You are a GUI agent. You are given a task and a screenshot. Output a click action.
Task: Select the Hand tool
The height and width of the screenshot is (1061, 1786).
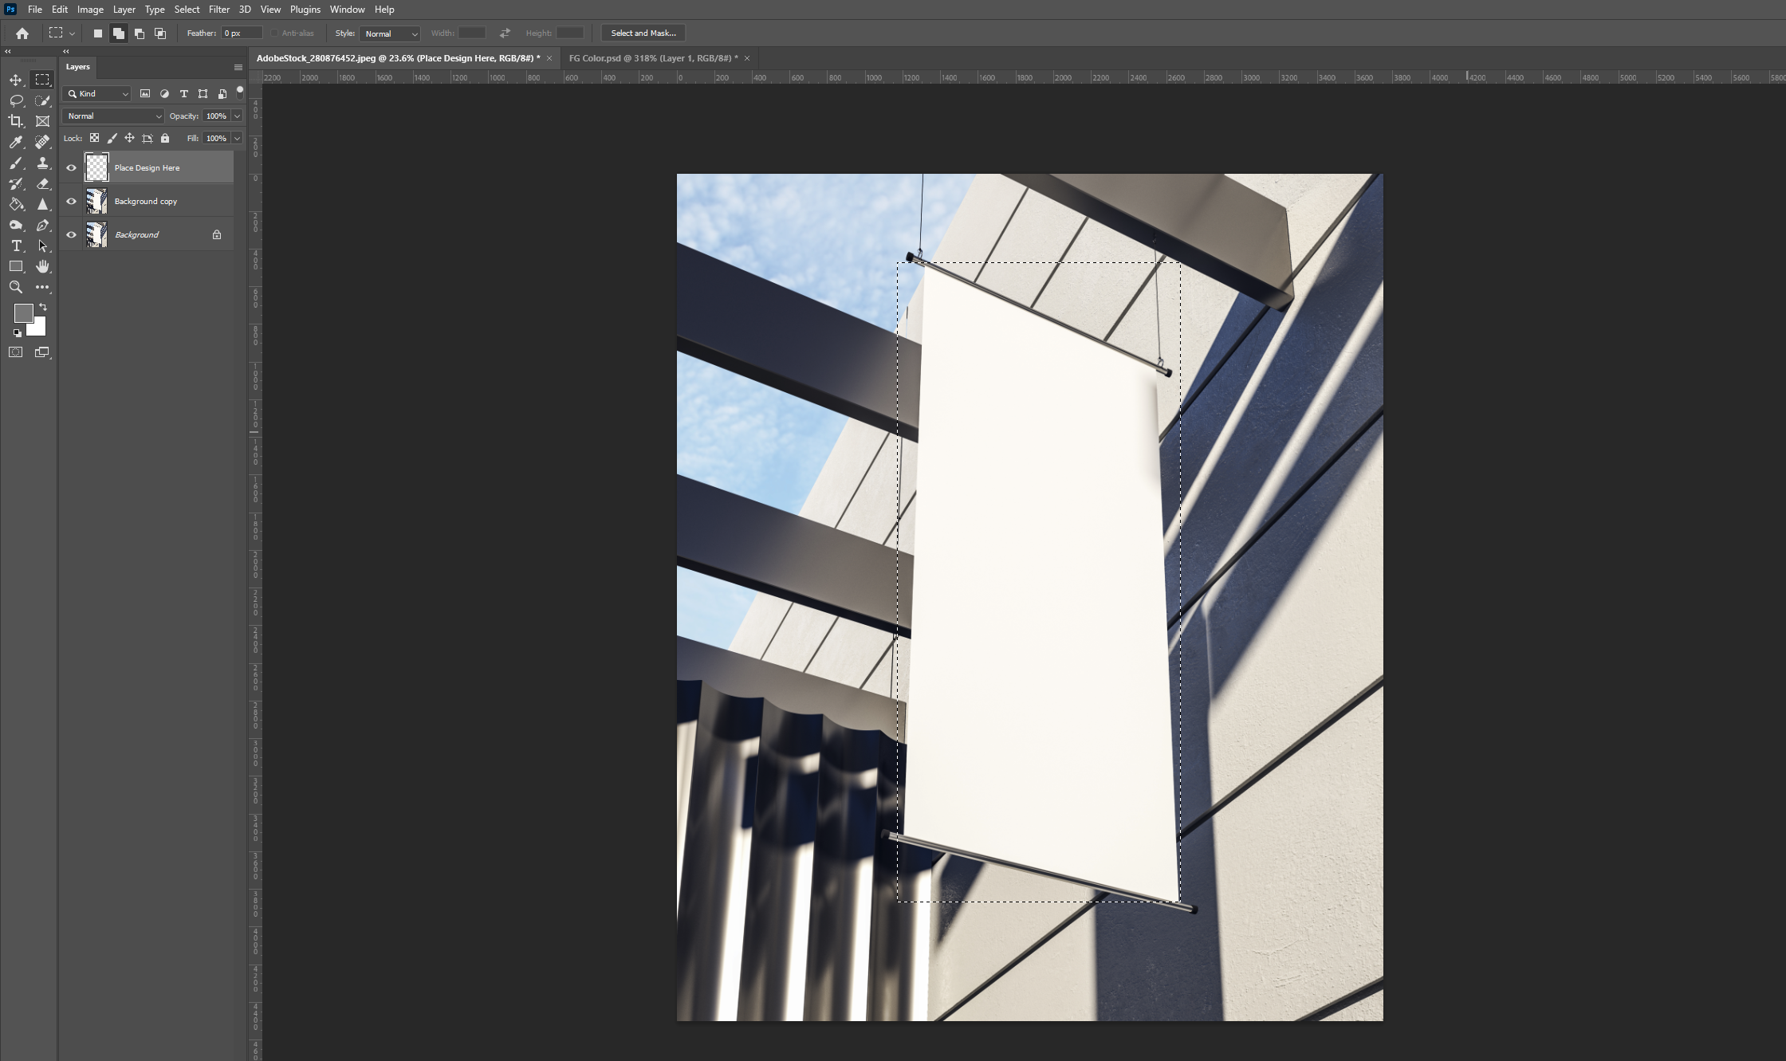42,266
